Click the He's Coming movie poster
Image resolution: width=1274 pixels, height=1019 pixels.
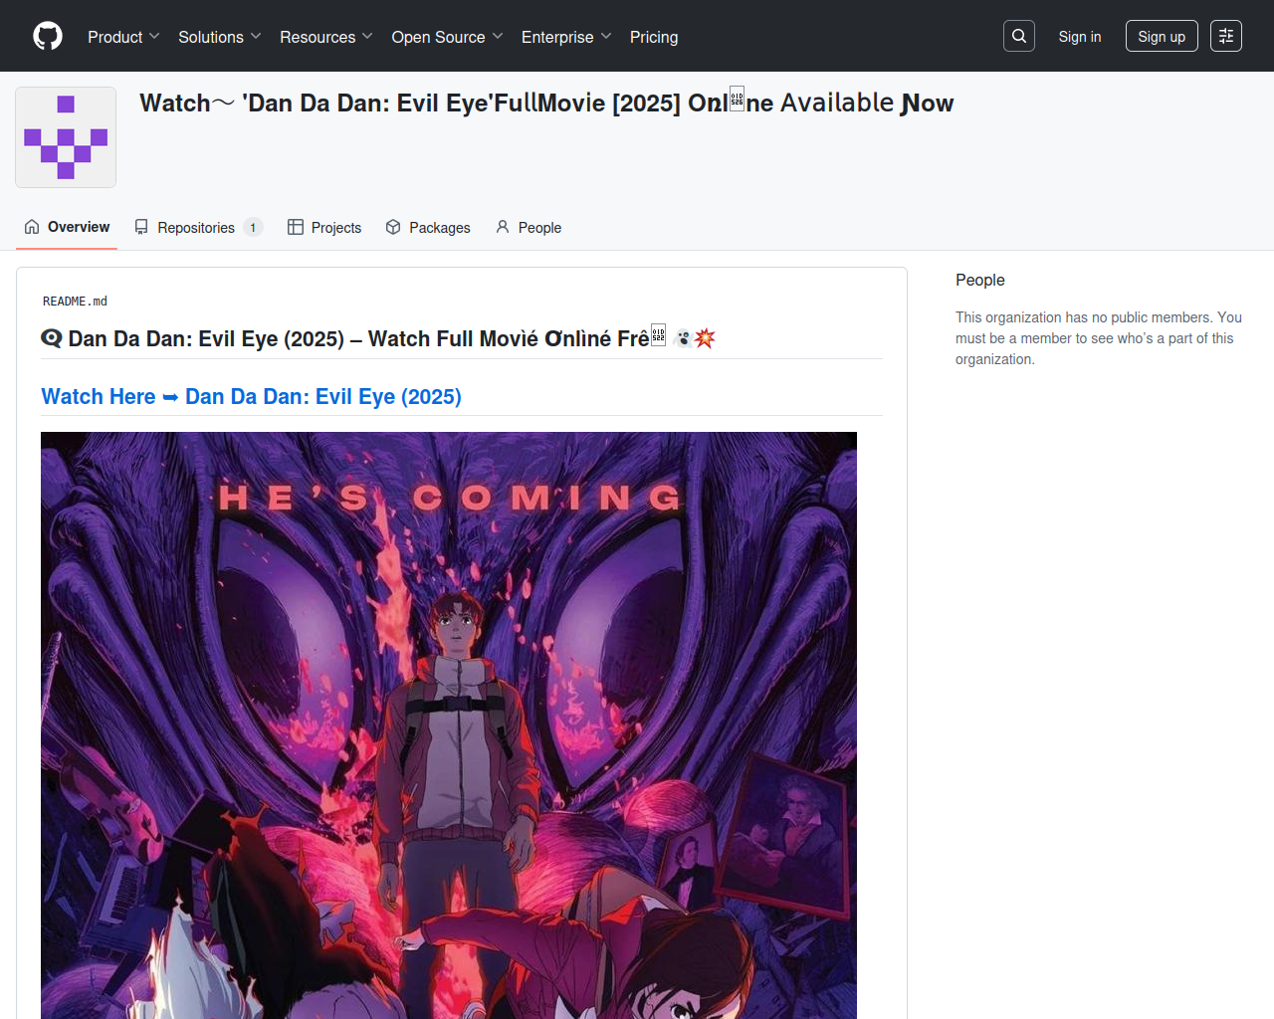pos(449,724)
